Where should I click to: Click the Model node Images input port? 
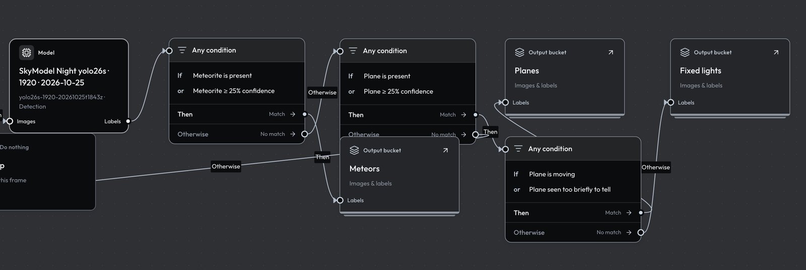point(10,121)
